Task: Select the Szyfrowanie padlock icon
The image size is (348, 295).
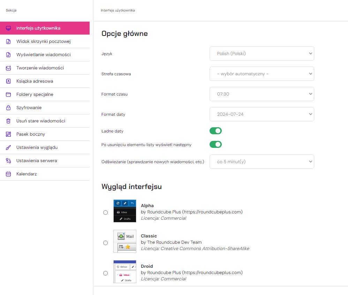Action: click(8, 107)
